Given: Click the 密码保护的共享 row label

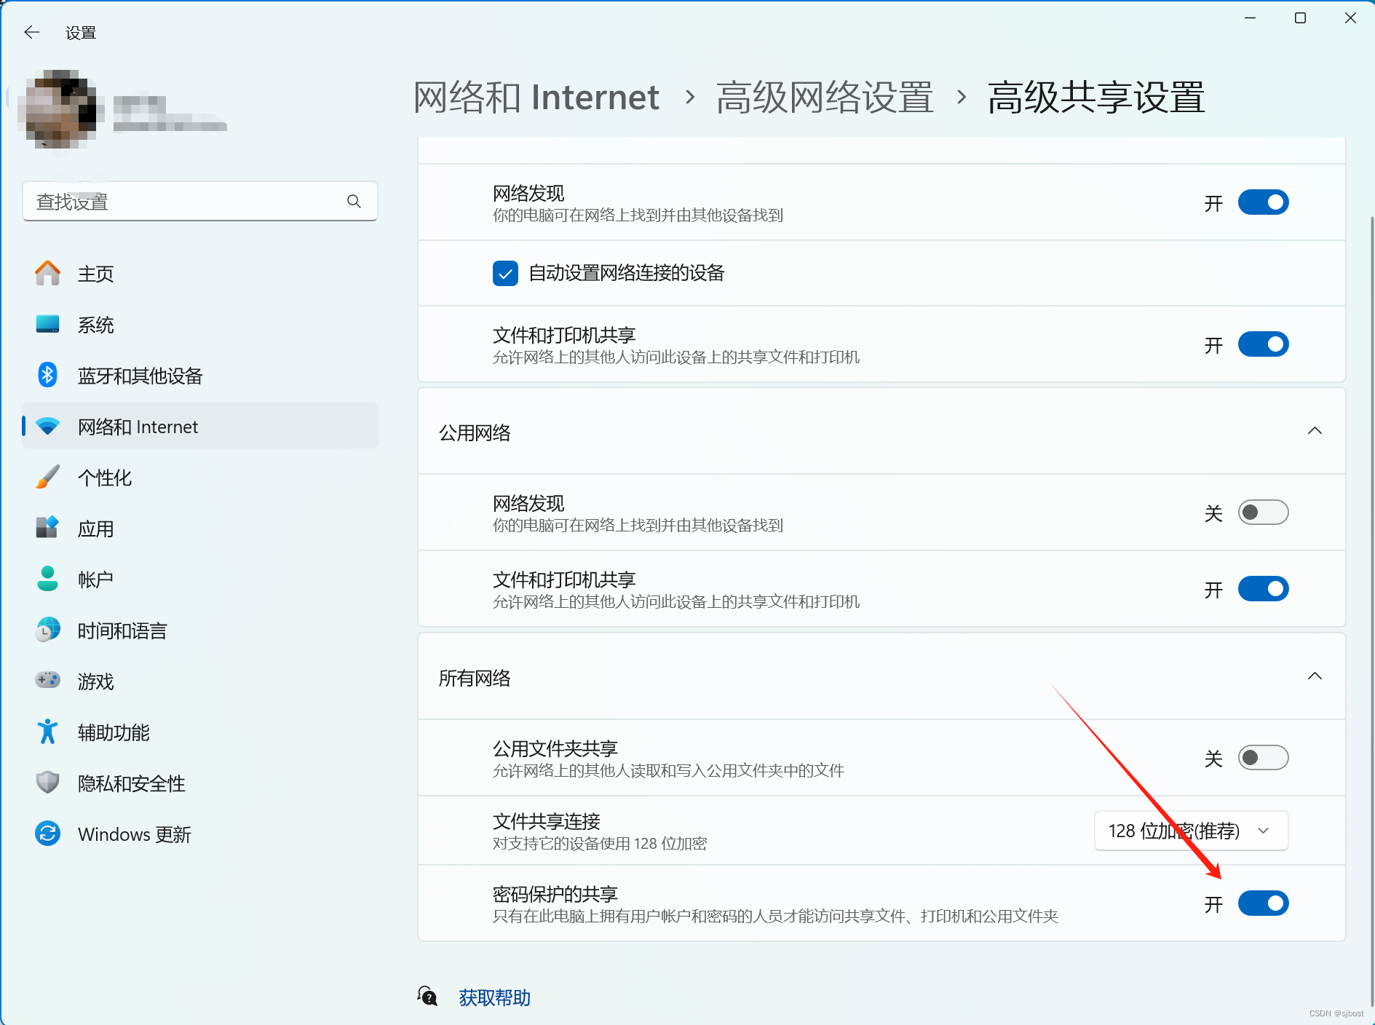Looking at the screenshot, I should [x=555, y=894].
